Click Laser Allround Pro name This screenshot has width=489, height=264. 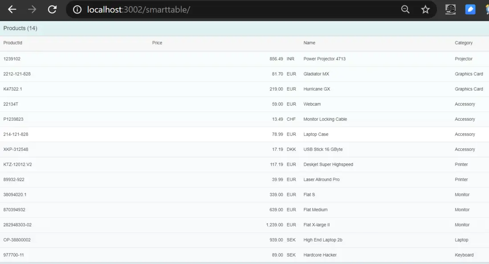point(321,180)
